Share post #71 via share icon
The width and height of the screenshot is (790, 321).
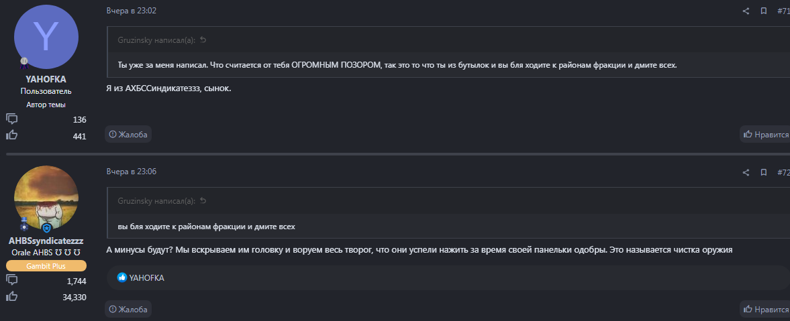(746, 11)
